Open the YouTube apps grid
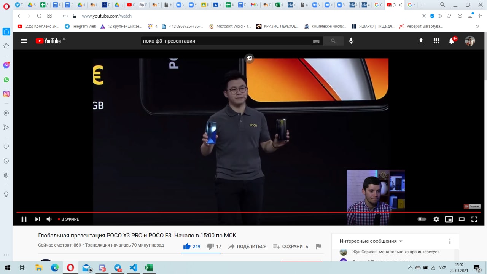 pos(436,41)
